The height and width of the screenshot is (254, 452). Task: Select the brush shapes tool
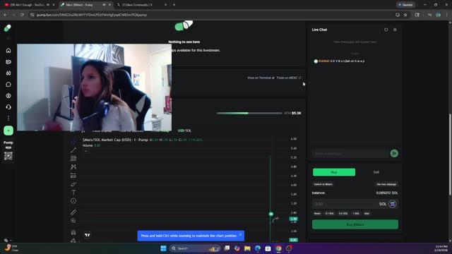pos(73,184)
